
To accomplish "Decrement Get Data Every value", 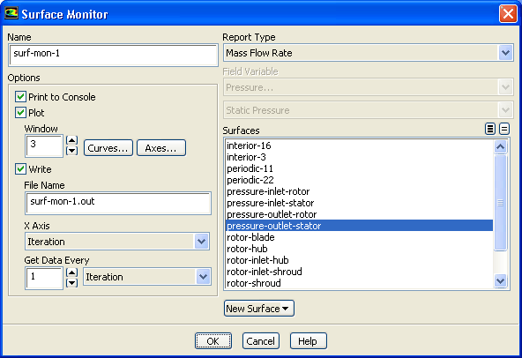I will pyautogui.click(x=72, y=283).
